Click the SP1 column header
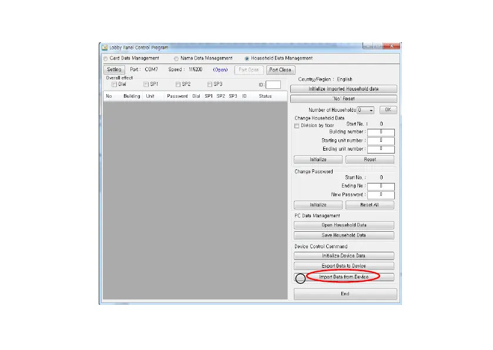 [x=209, y=96]
